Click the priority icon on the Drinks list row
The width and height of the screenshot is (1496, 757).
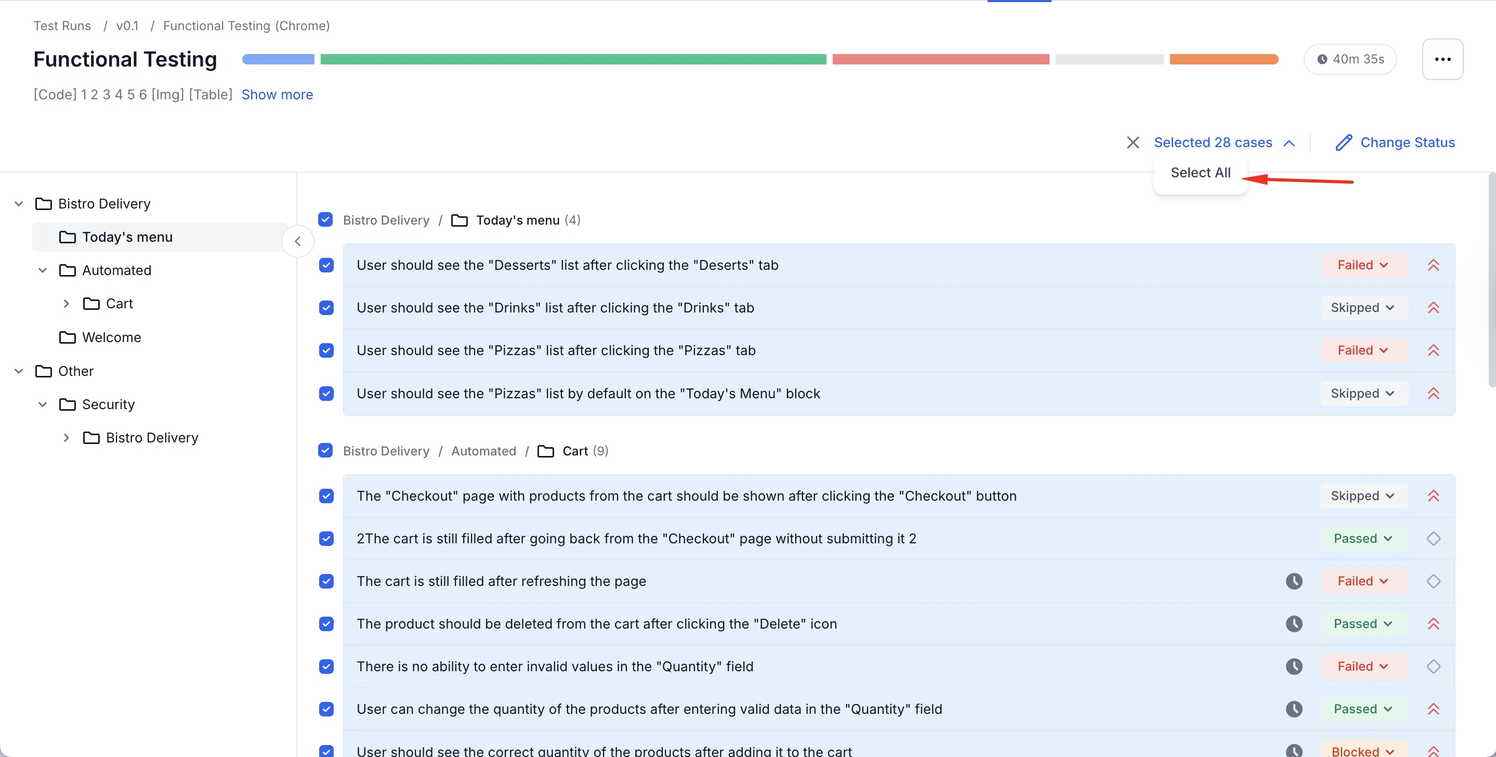coord(1433,308)
